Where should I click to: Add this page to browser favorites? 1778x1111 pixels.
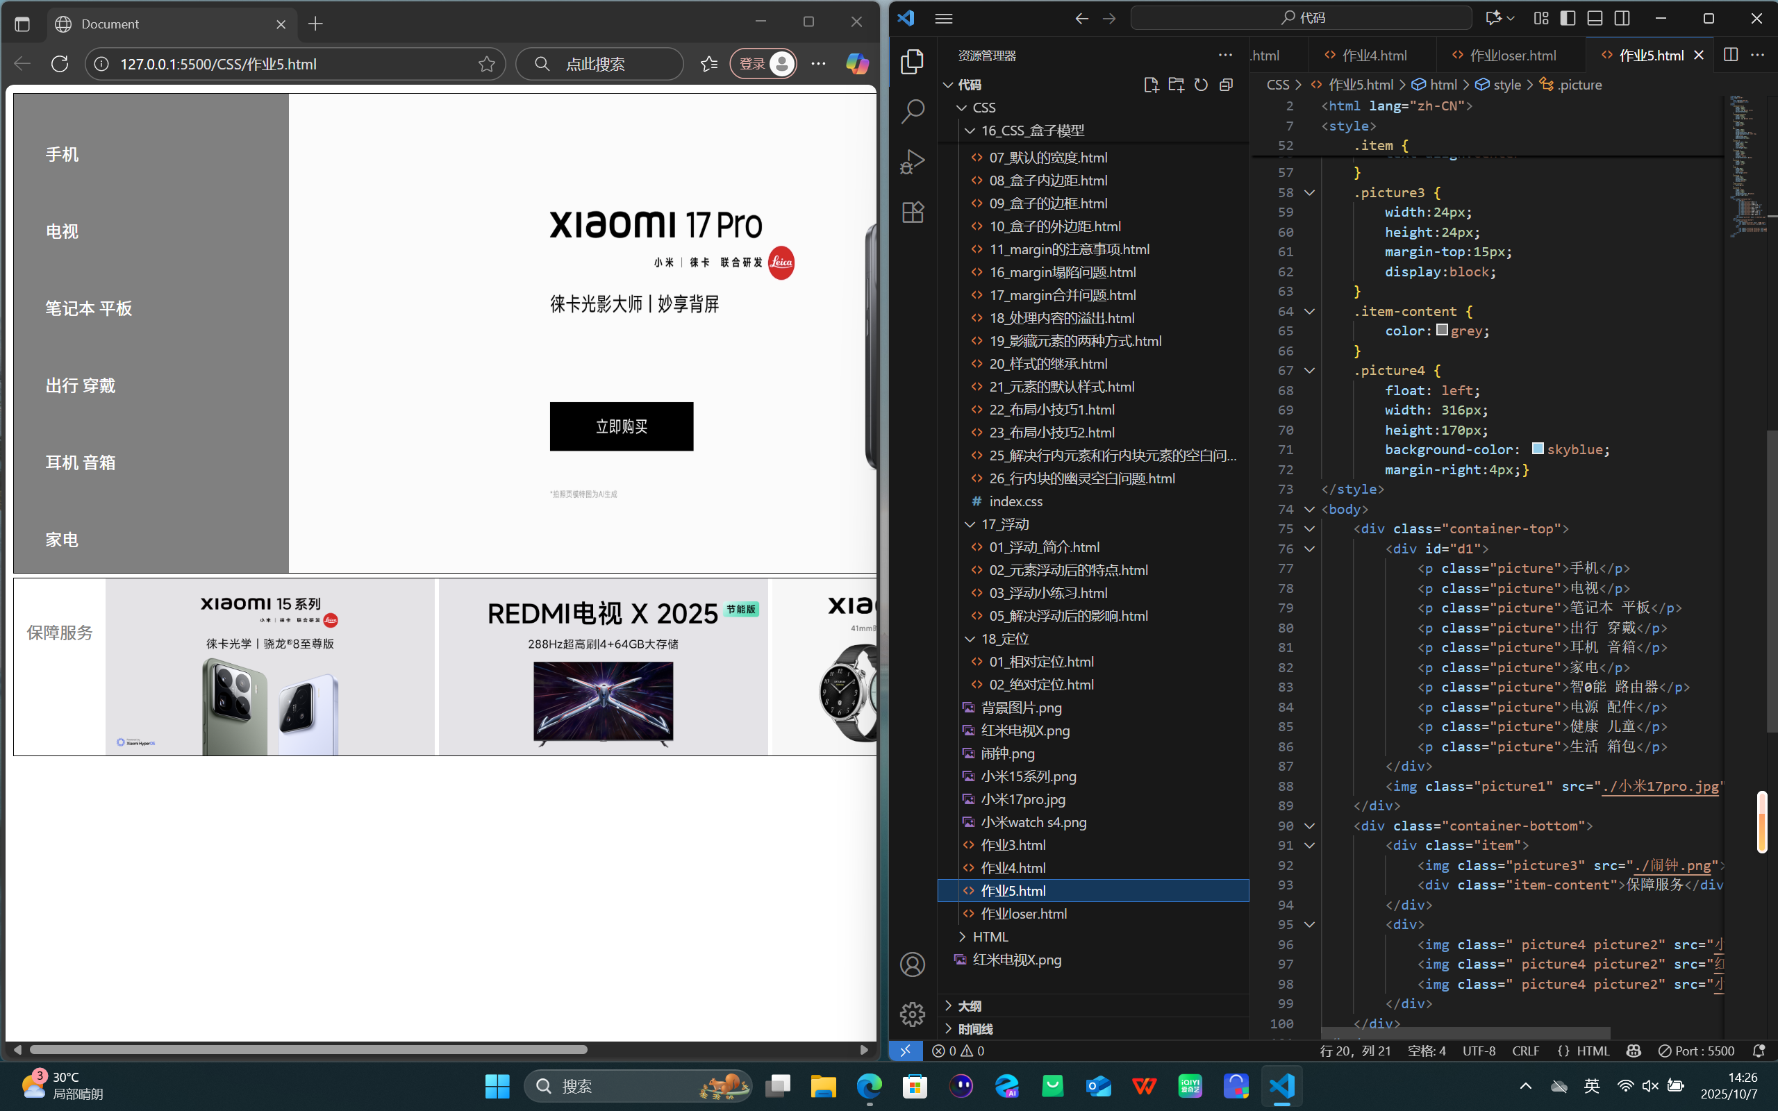pyautogui.click(x=486, y=64)
